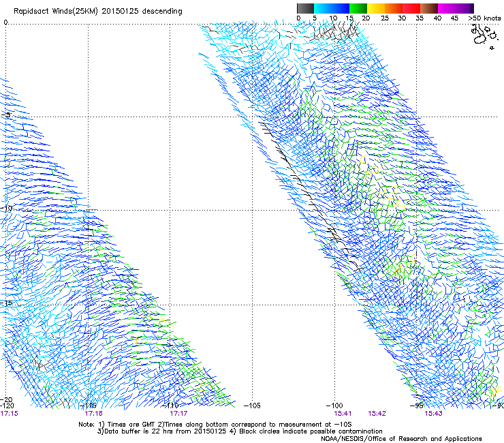Click the gray 0-5 knots color segment
The height and width of the screenshot is (443, 504).
pos(305,8)
